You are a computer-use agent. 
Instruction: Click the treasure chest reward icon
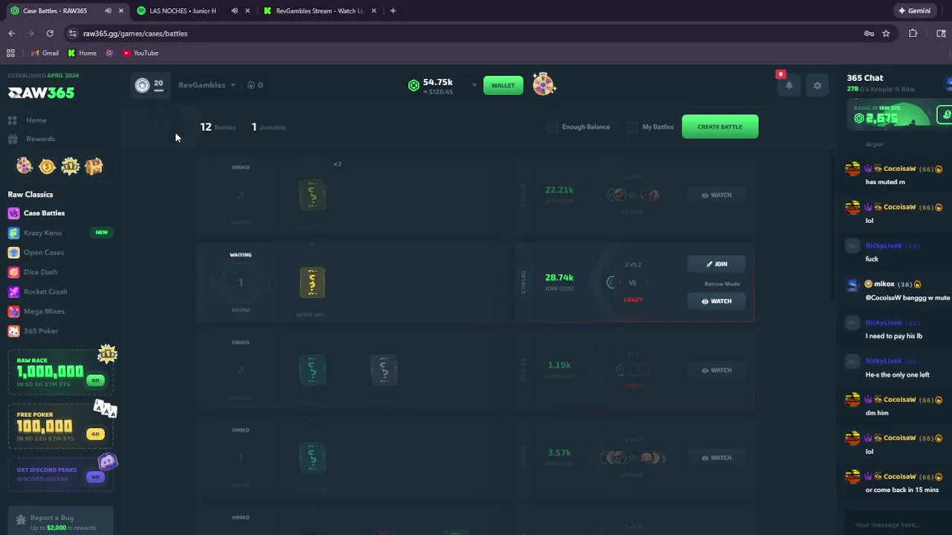coord(94,166)
